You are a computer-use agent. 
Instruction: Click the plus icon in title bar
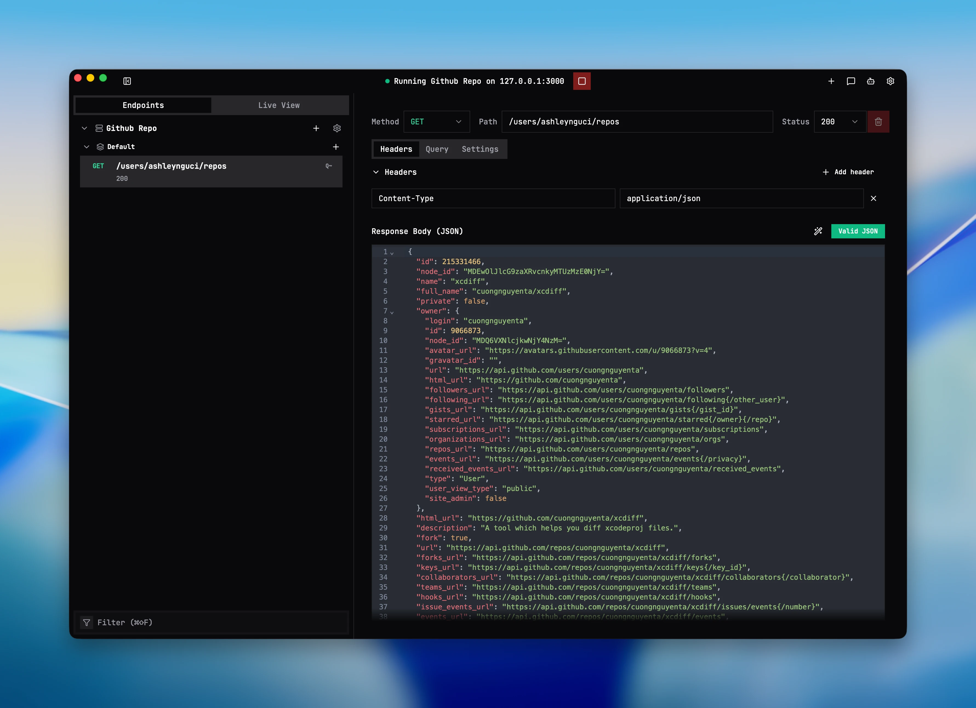coord(831,81)
